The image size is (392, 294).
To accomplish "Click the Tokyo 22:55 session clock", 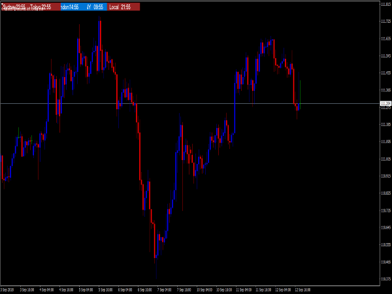I will 41,7.
